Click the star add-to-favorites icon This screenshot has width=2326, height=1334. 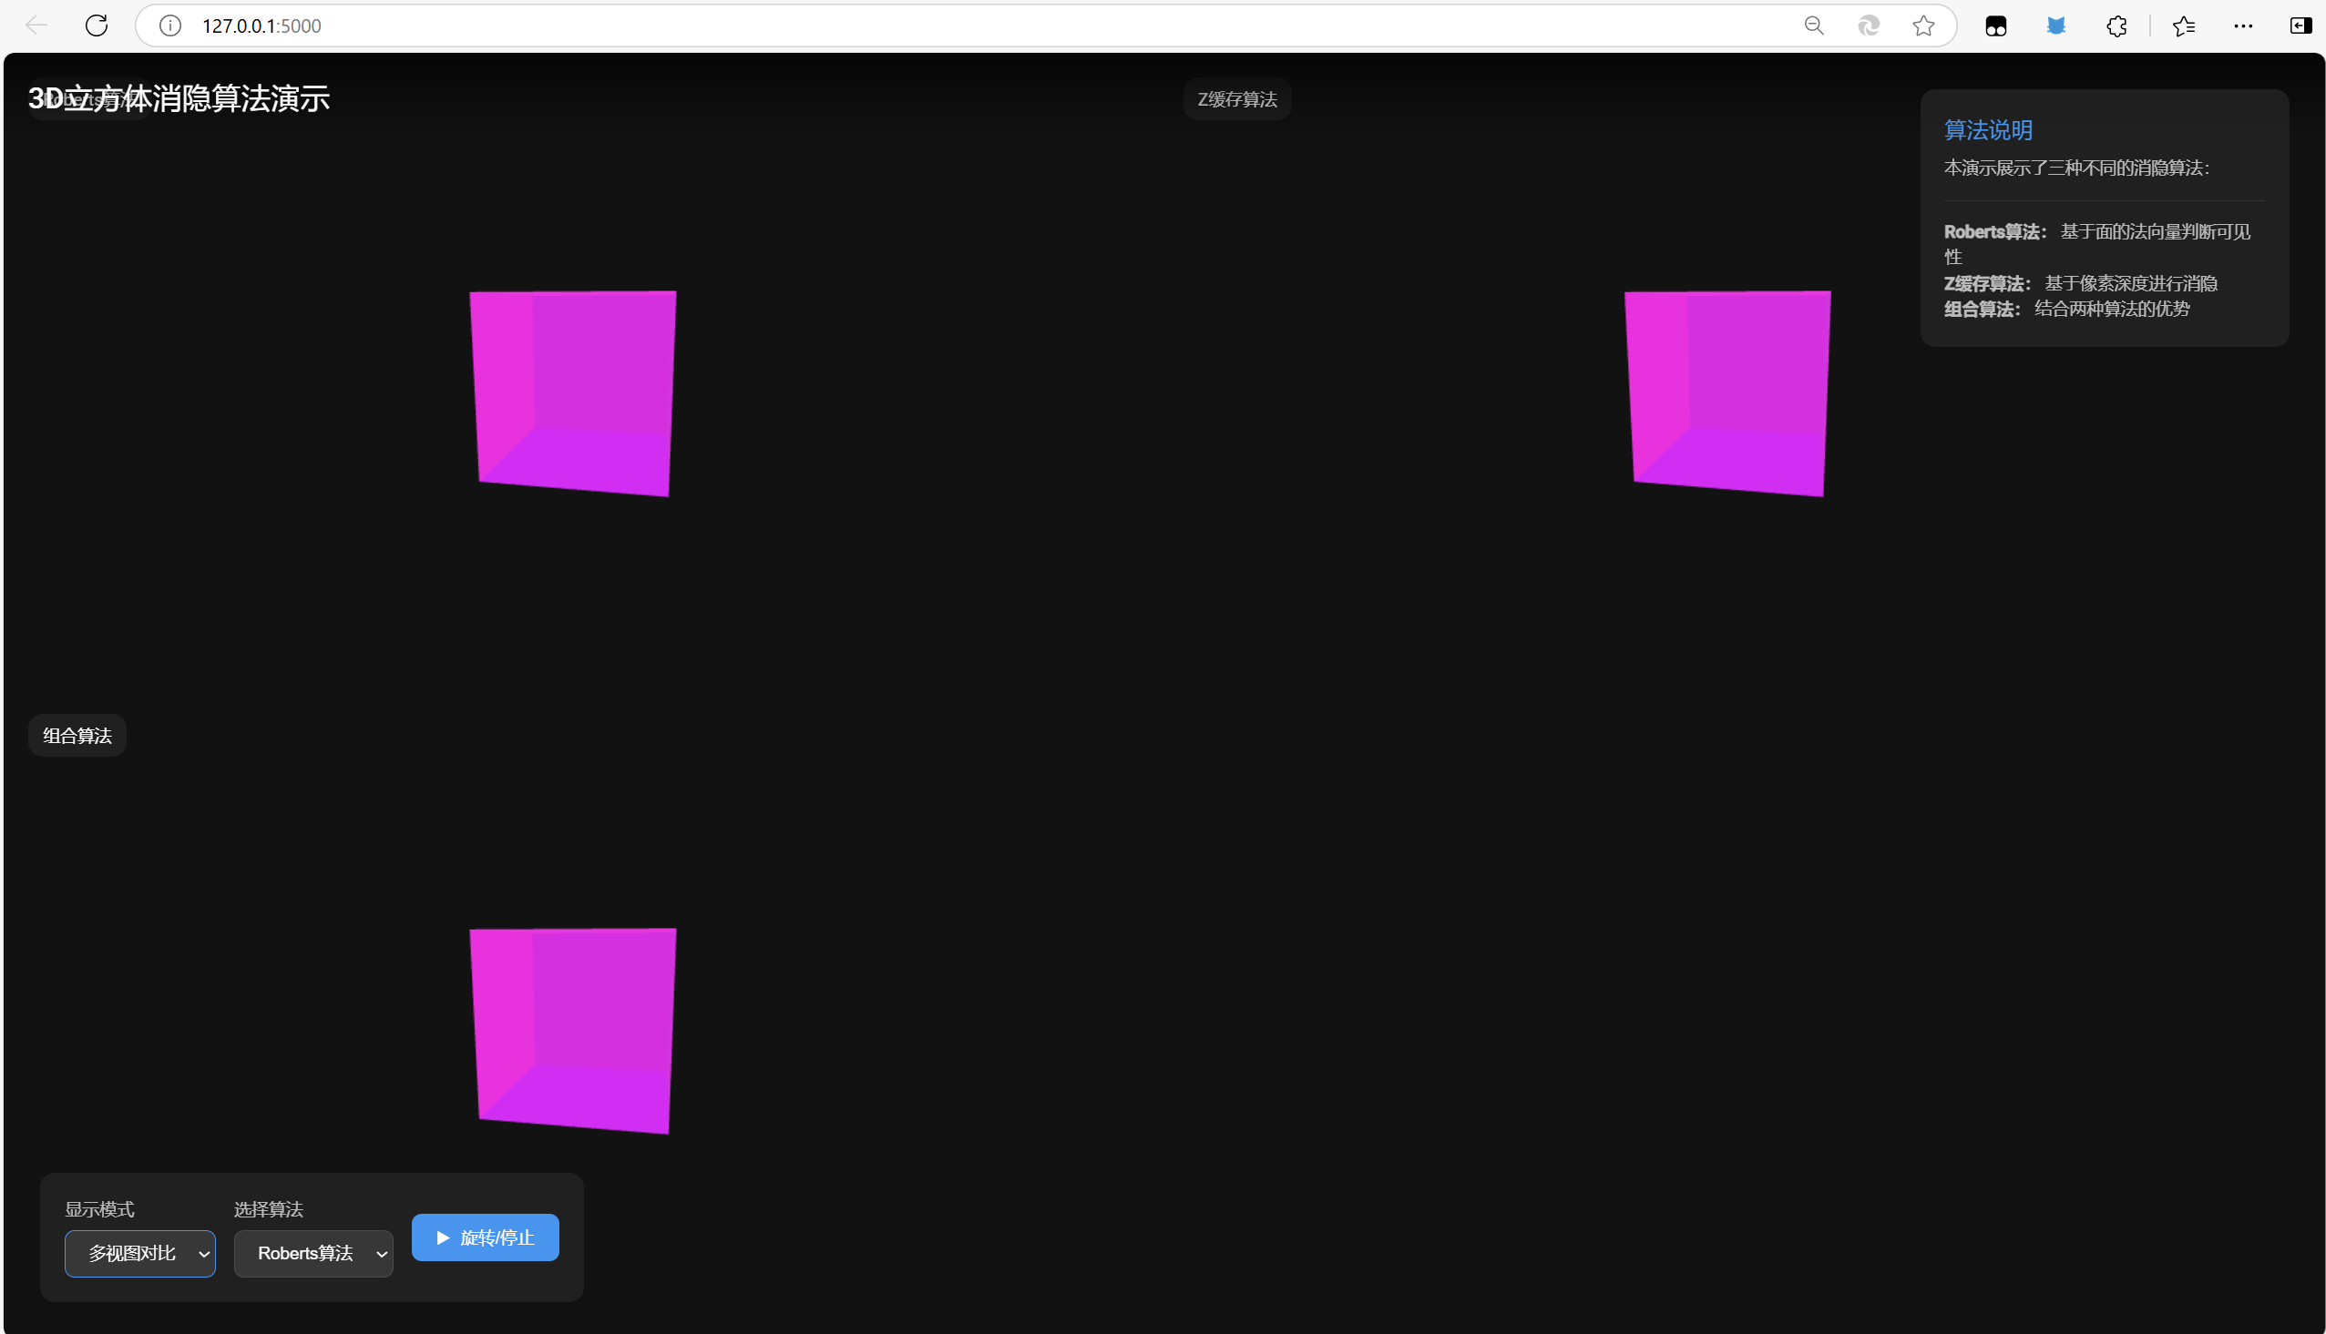(x=1922, y=25)
